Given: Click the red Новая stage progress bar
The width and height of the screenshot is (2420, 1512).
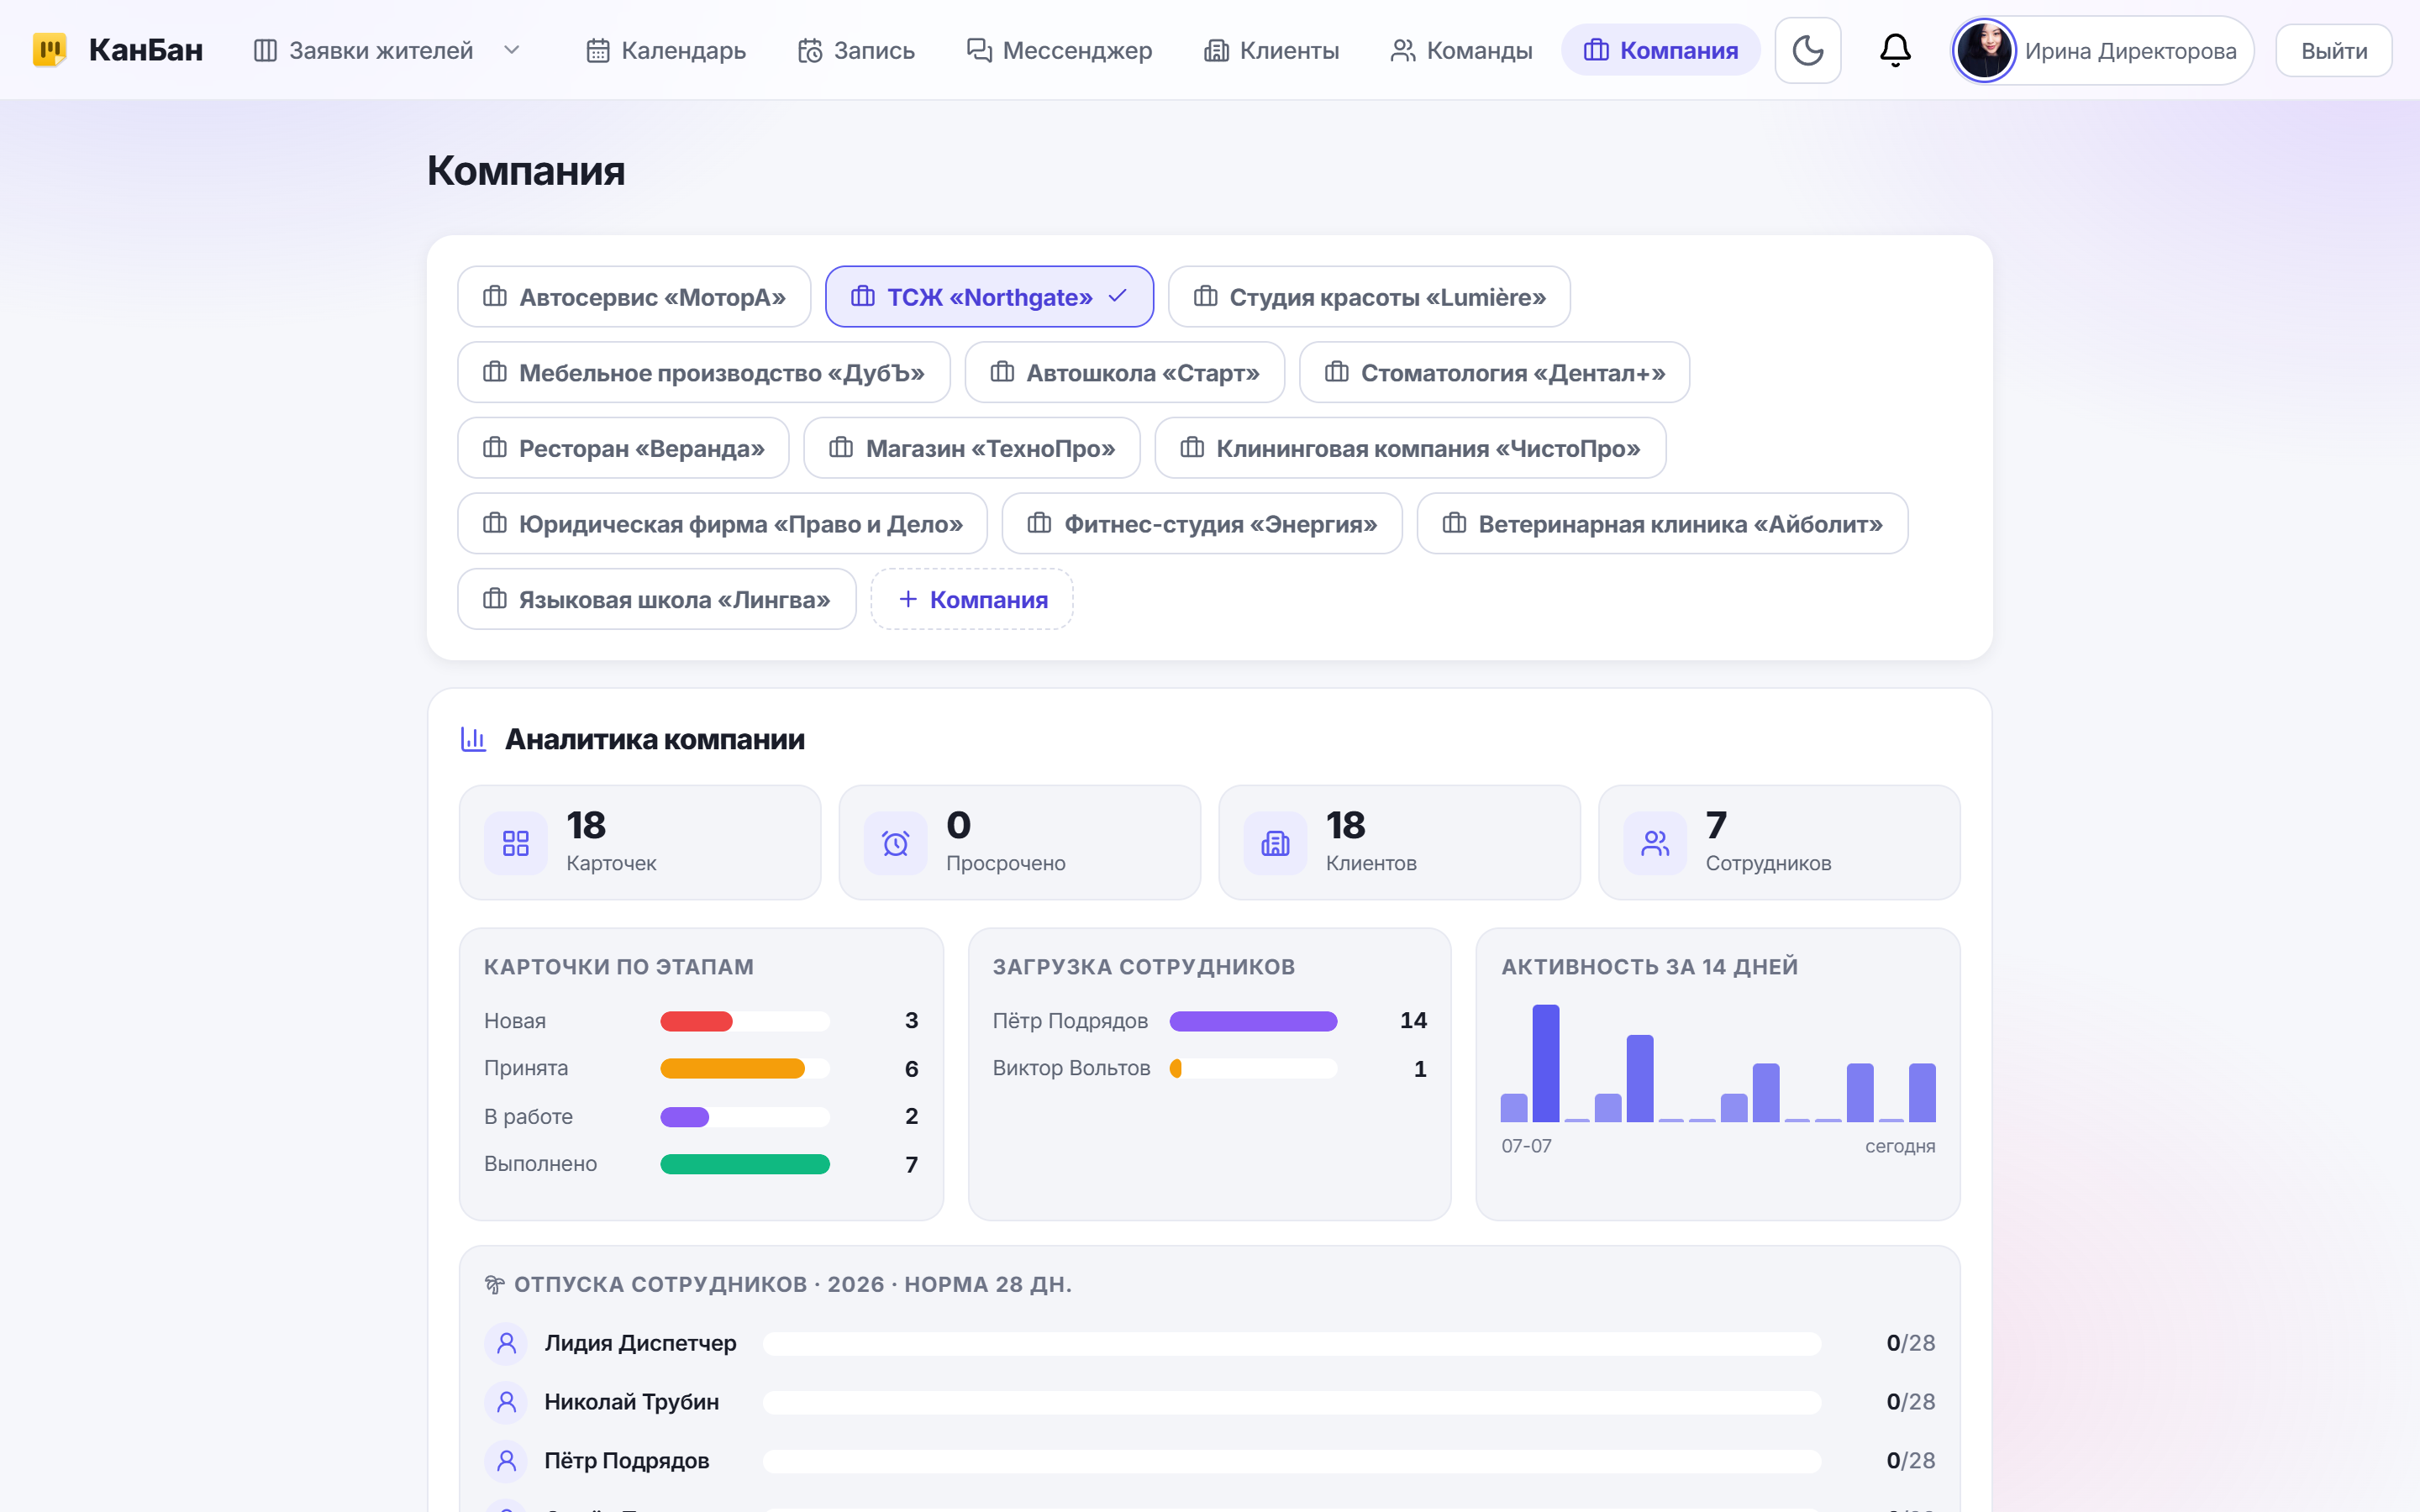Looking at the screenshot, I should click(696, 1021).
